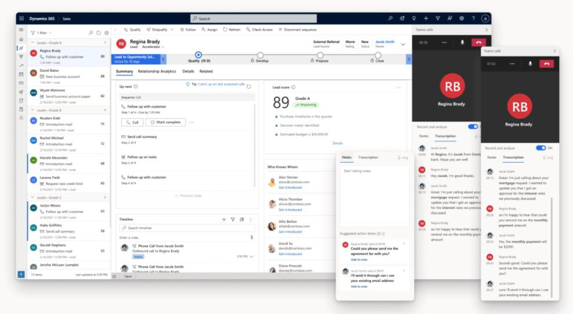Viewport: 573px width, 314px height.
Task: Toggle the hamburger site map menu
Action: click(x=21, y=30)
